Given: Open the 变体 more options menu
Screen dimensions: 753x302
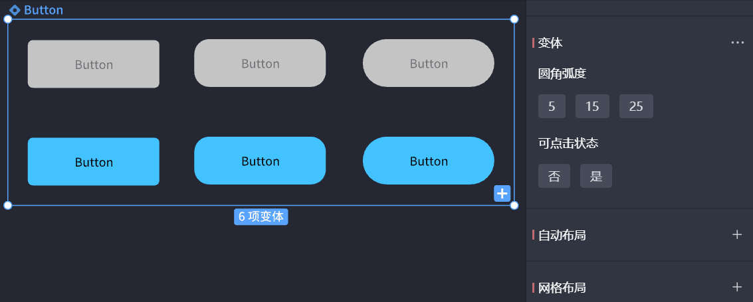Looking at the screenshot, I should click(737, 42).
